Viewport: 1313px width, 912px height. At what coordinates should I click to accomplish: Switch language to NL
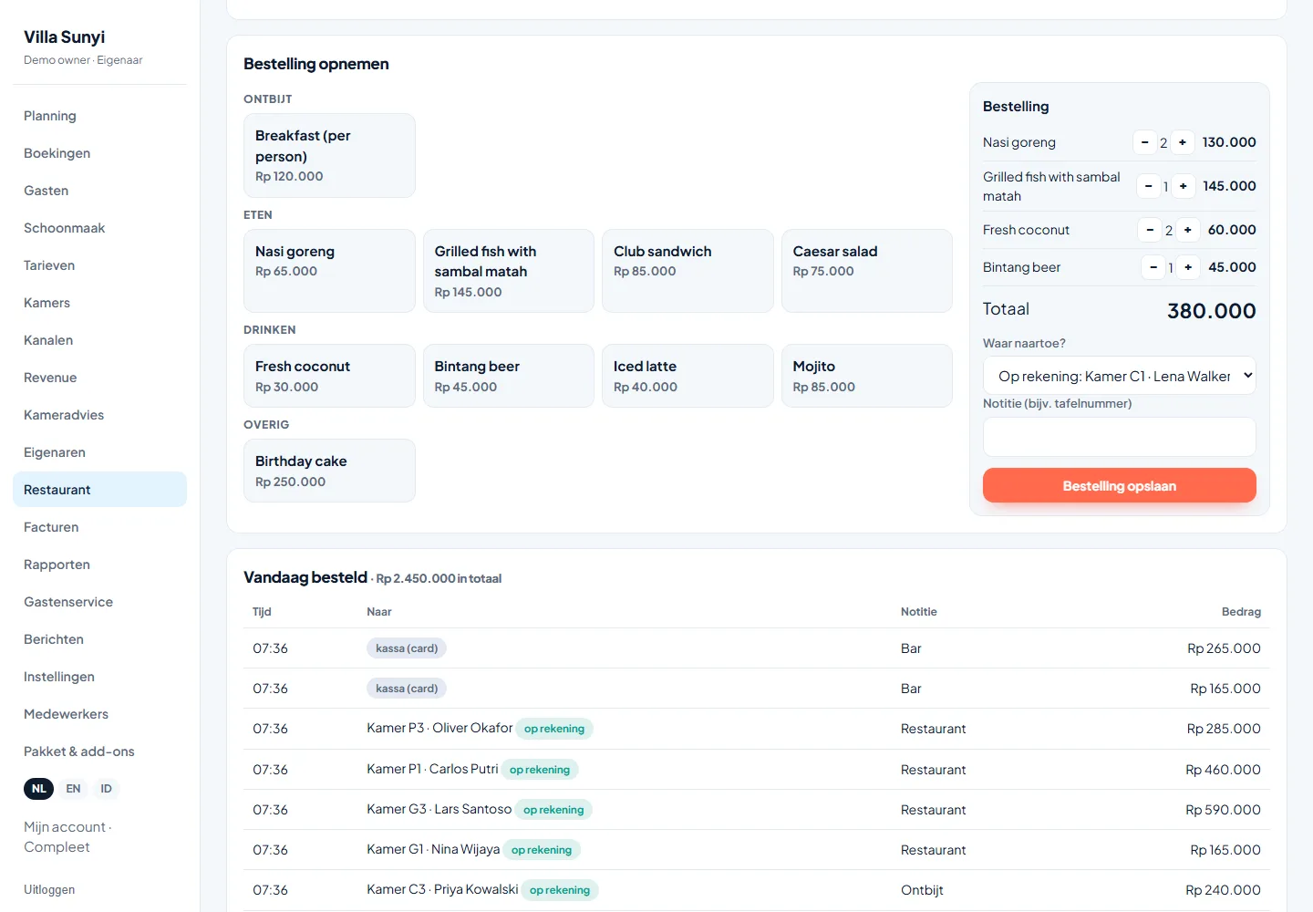(38, 789)
